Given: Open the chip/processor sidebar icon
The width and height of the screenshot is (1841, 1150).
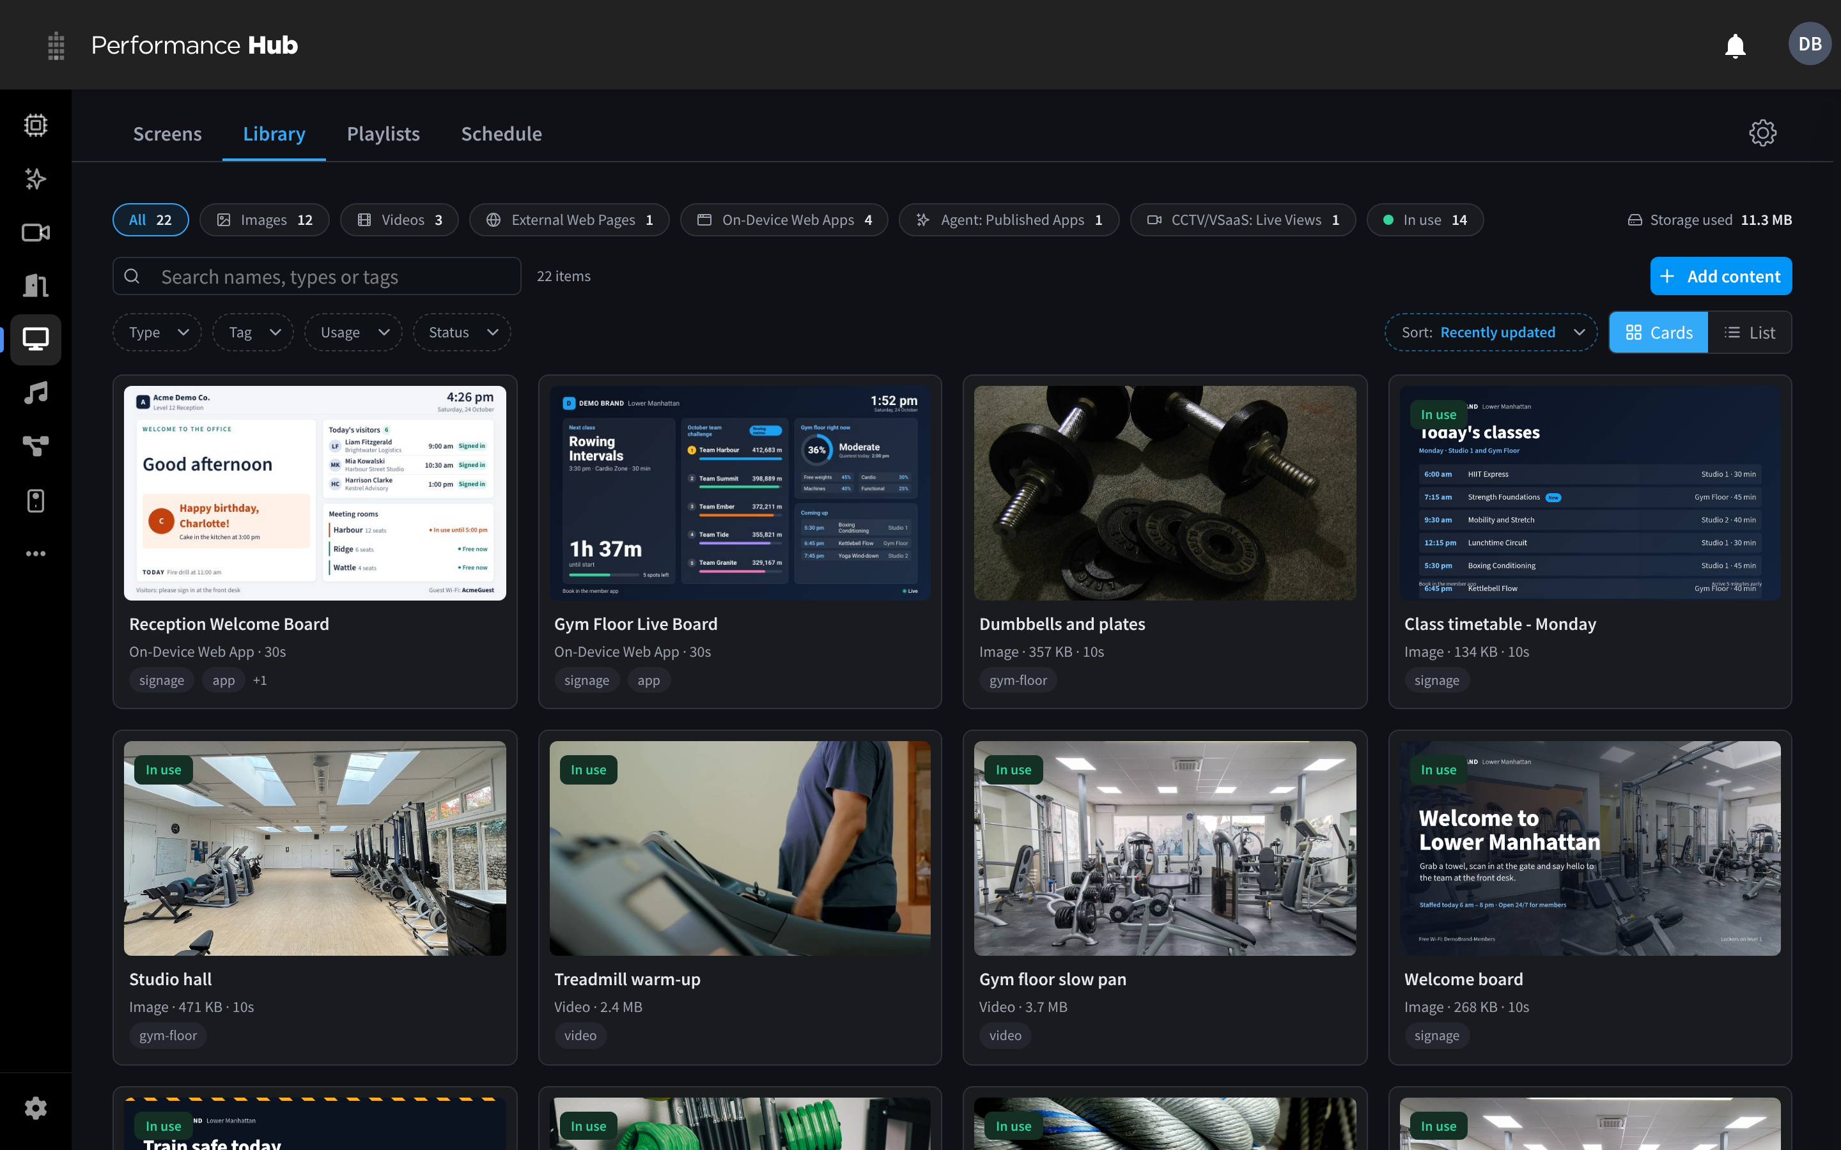Looking at the screenshot, I should click(35, 125).
